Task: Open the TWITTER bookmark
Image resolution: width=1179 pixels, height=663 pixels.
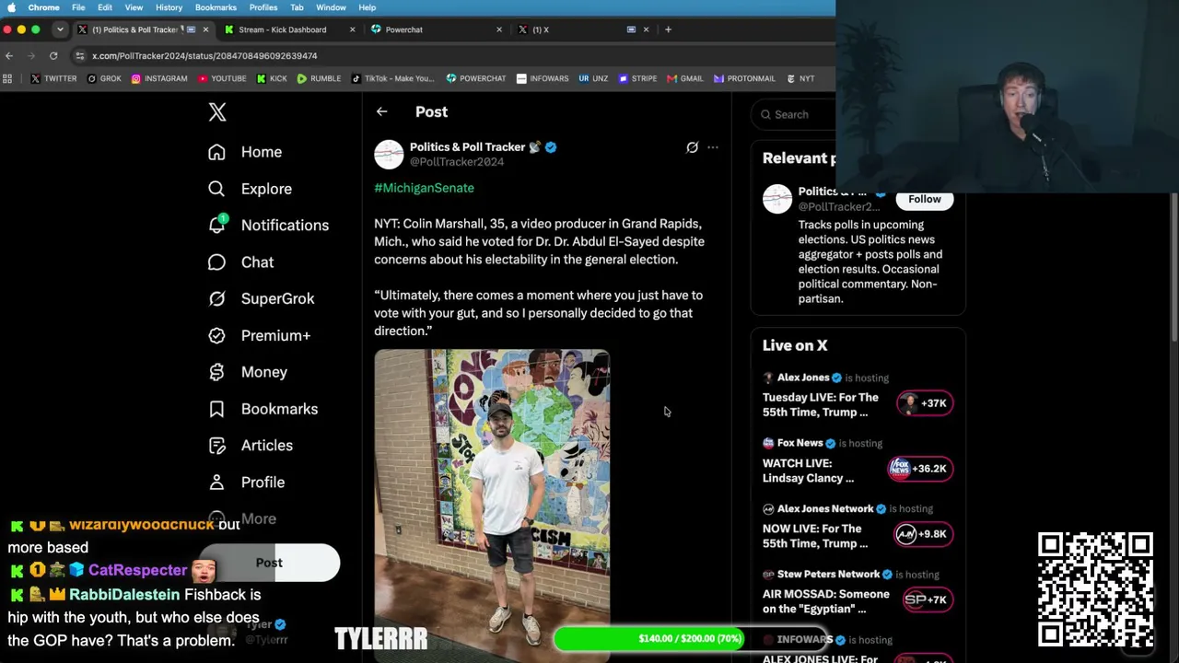Action: click(53, 78)
